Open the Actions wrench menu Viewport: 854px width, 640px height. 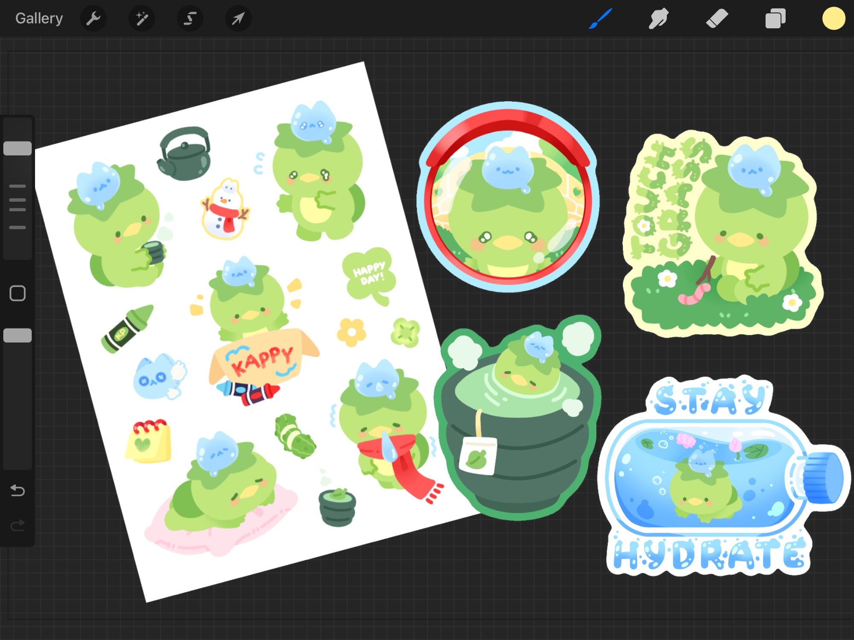coord(93,18)
